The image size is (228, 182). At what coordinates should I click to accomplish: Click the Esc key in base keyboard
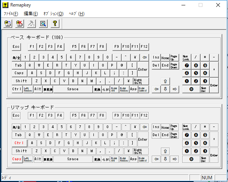coord(16,47)
